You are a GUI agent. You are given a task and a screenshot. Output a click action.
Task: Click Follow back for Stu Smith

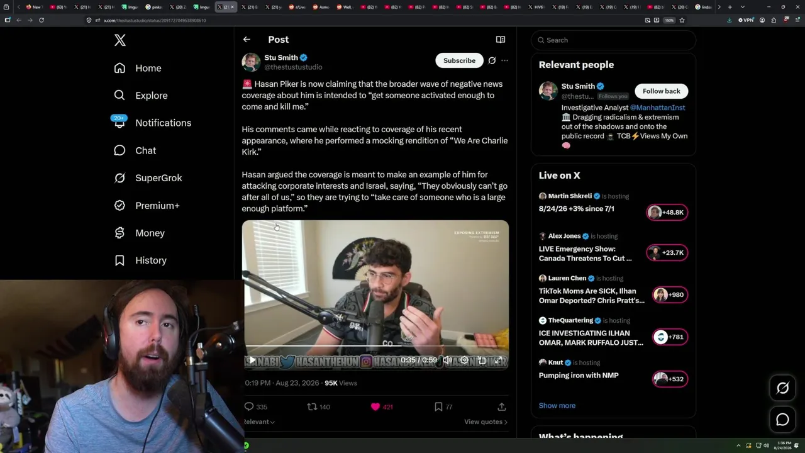[x=662, y=91]
